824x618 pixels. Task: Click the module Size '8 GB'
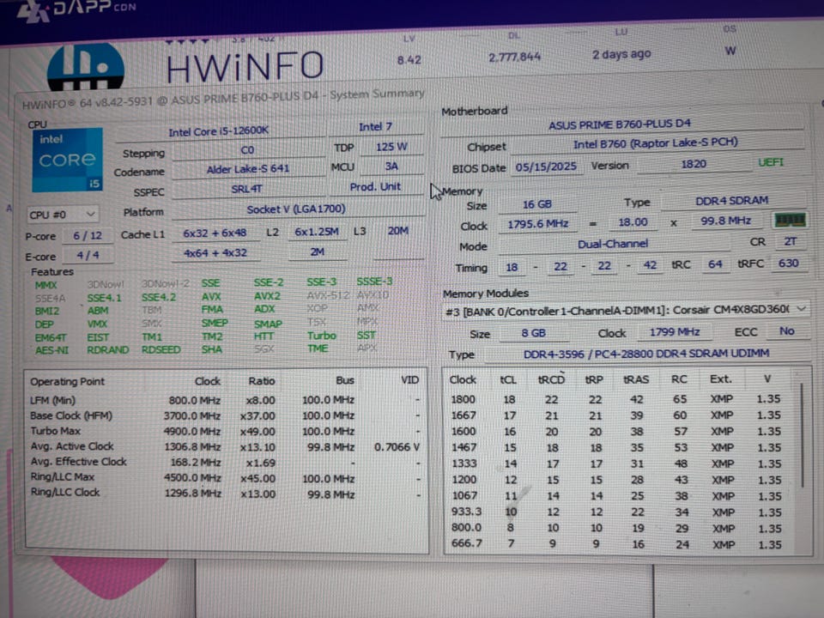[x=534, y=333]
